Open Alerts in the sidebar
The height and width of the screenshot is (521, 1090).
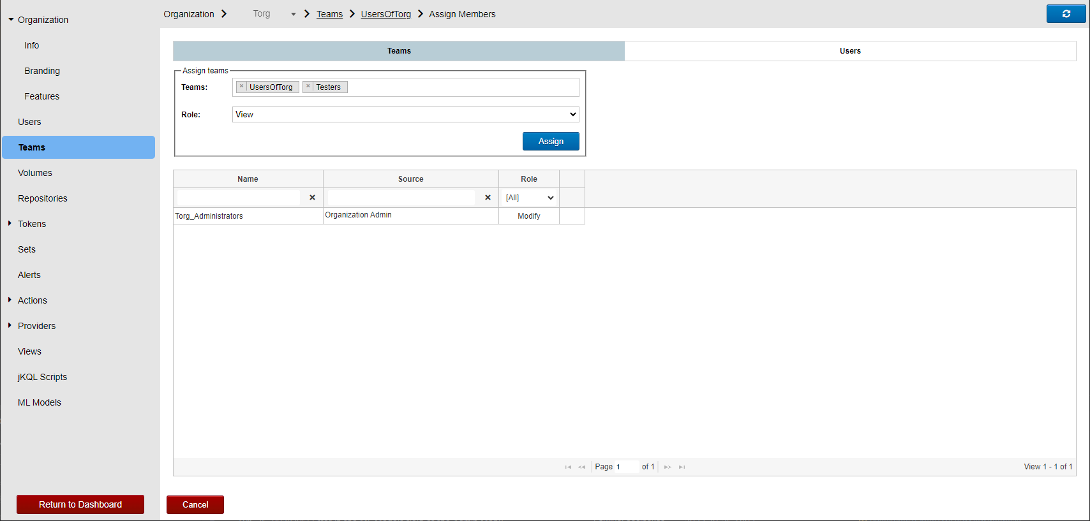pos(29,275)
